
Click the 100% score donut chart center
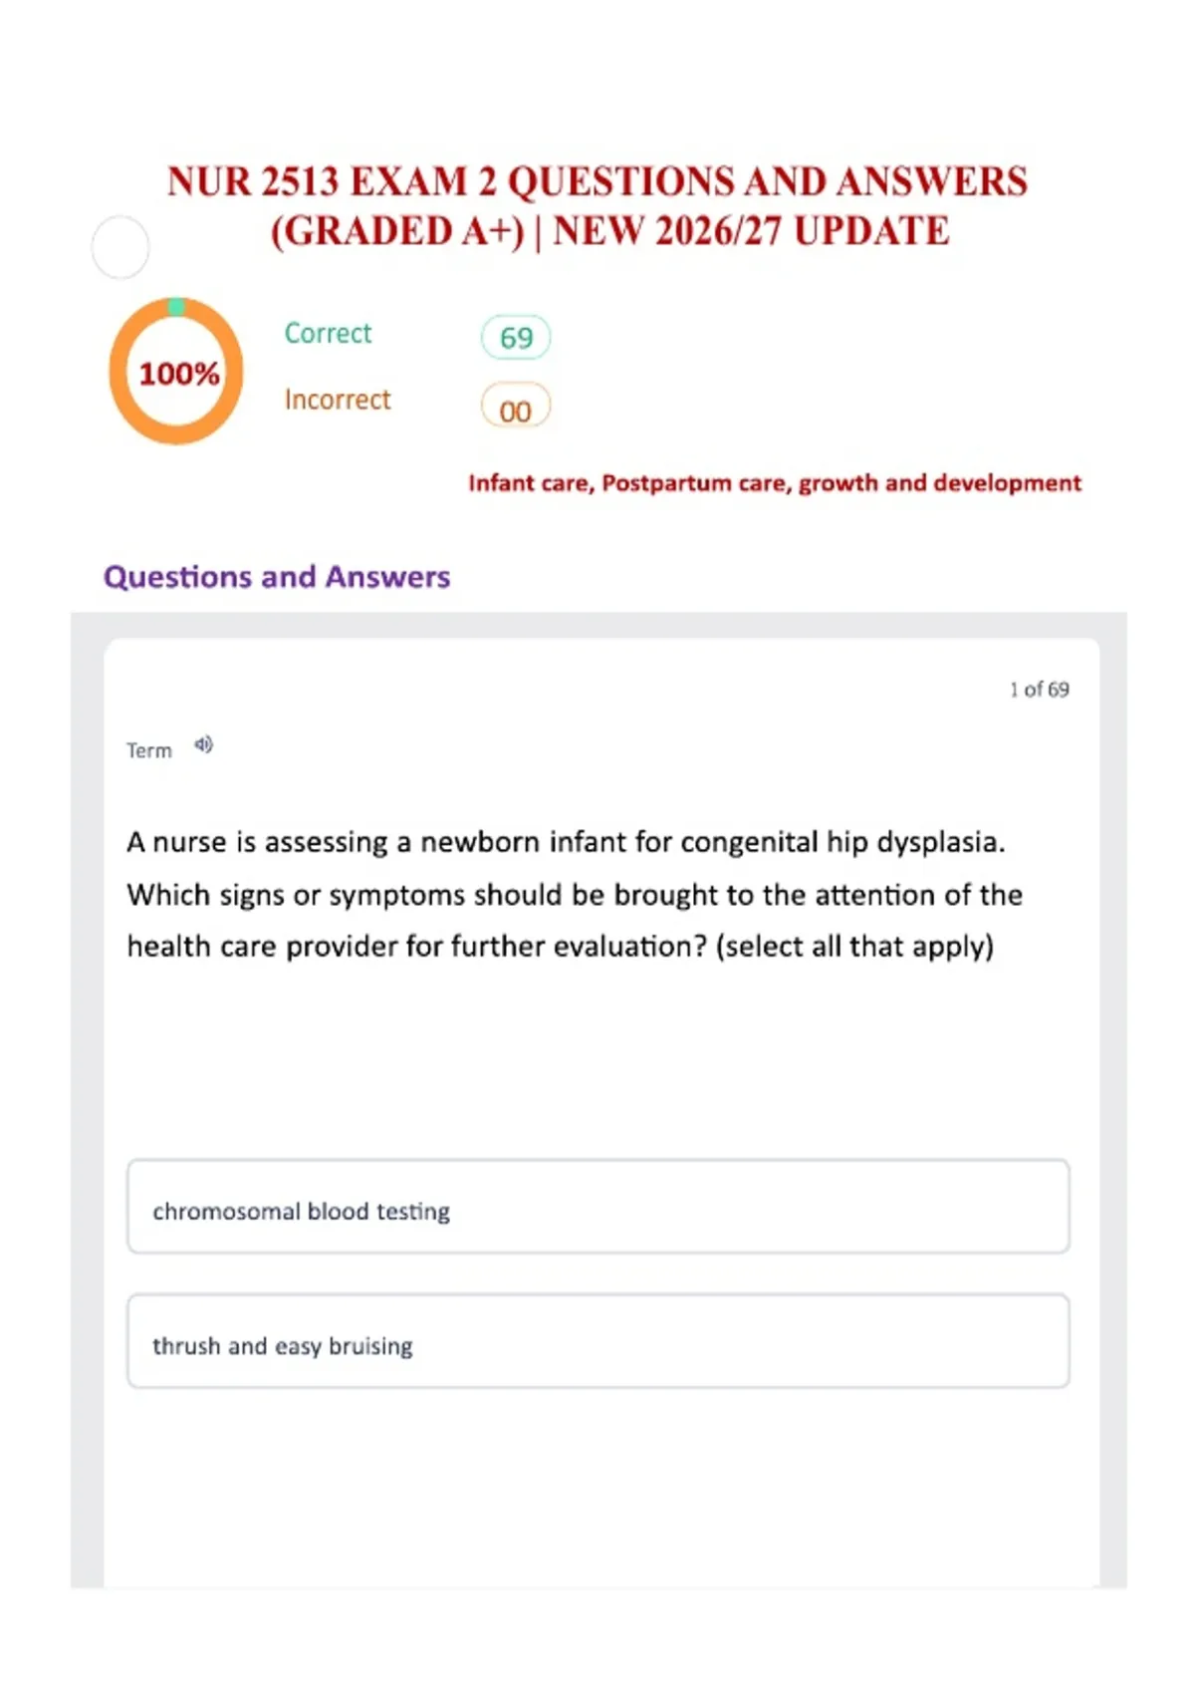point(177,373)
